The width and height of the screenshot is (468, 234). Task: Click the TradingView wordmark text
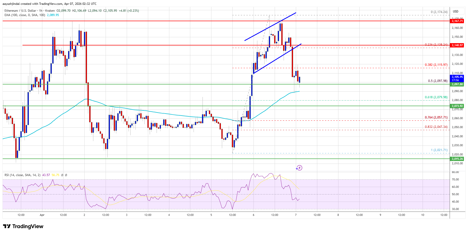(x=28, y=226)
